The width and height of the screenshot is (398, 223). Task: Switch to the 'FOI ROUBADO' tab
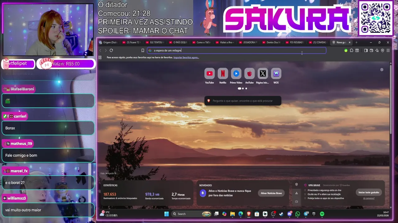coord(295,42)
